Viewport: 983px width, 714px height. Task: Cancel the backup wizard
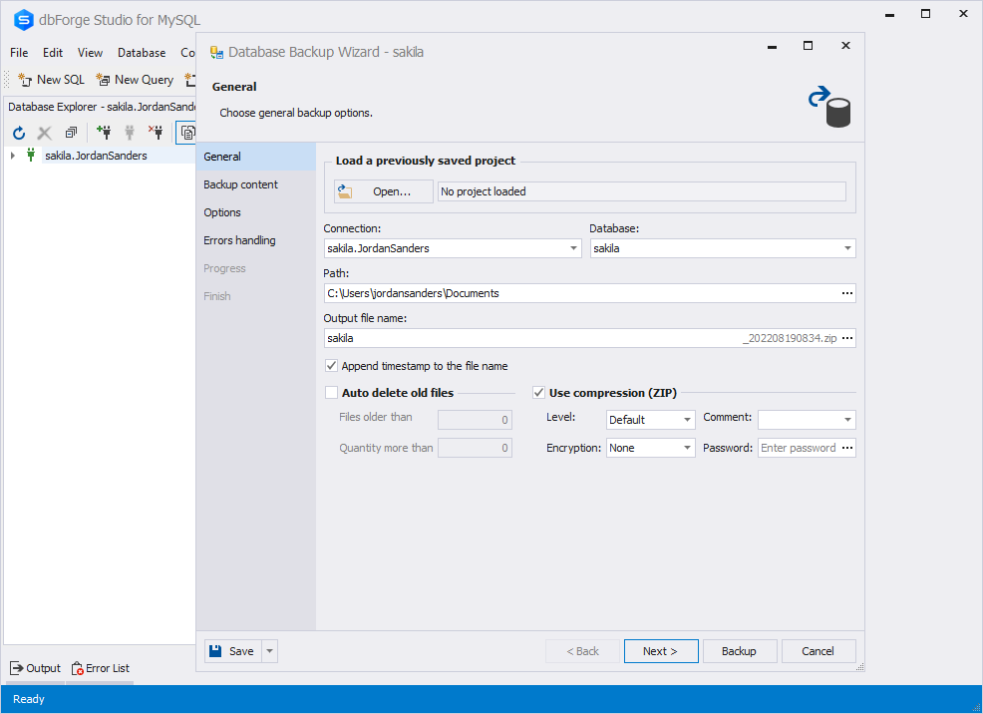coord(819,651)
